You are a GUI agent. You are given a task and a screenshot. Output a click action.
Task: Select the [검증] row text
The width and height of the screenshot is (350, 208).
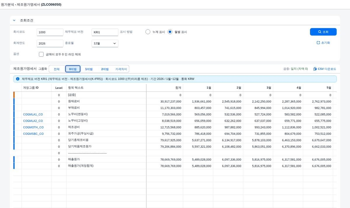coord(72,95)
